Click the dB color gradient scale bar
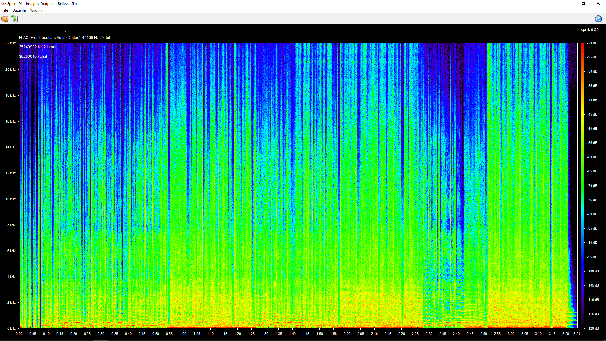The width and height of the screenshot is (606, 341). coord(582,186)
